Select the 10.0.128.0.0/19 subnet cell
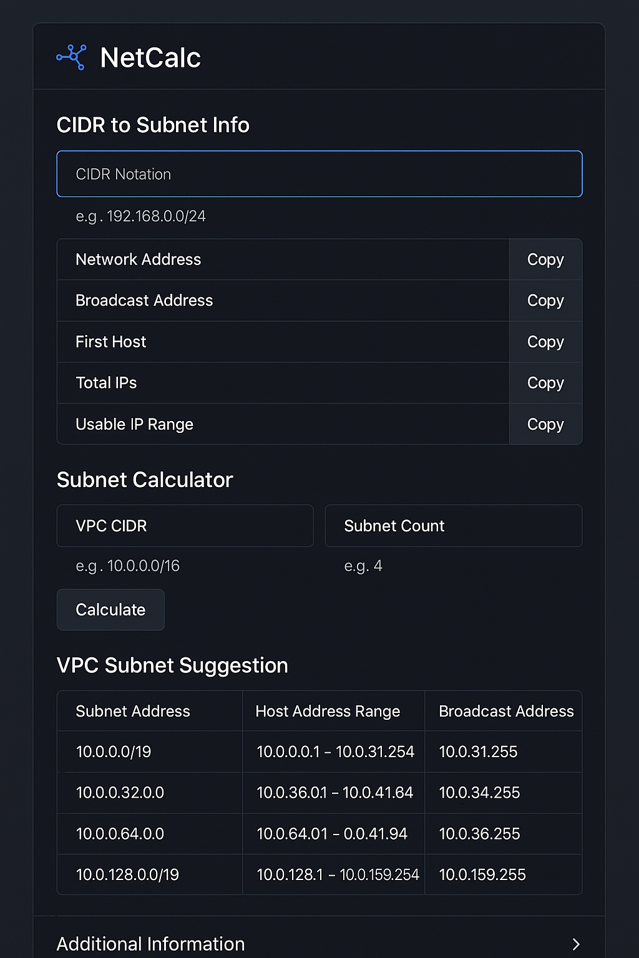The height and width of the screenshot is (958, 639). point(127,874)
